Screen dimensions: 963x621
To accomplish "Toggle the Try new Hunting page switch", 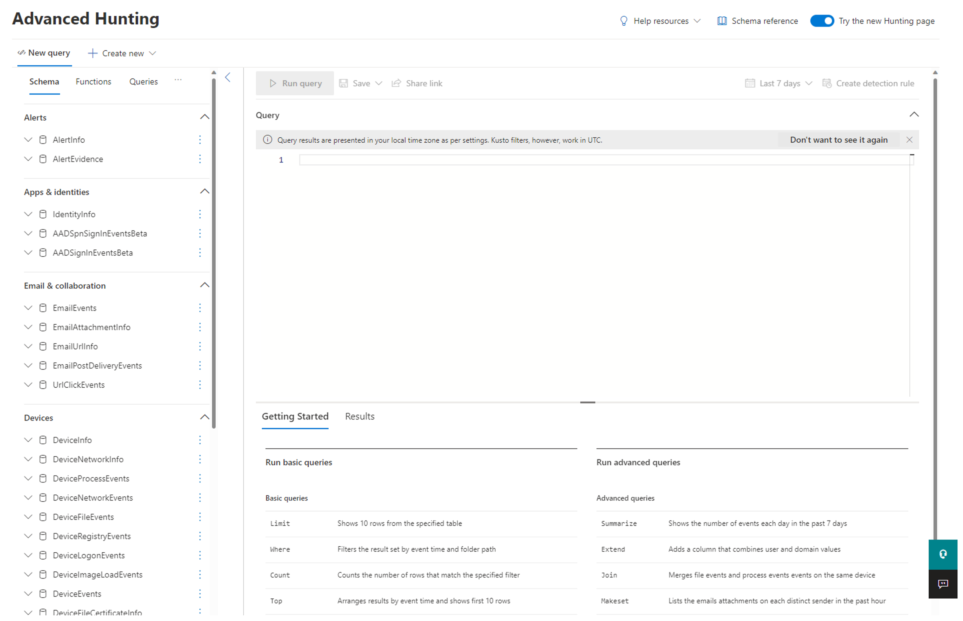I will [x=822, y=21].
